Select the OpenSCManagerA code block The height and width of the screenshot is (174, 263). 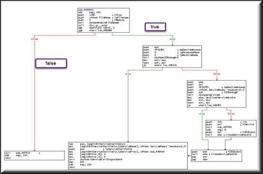click(x=172, y=56)
